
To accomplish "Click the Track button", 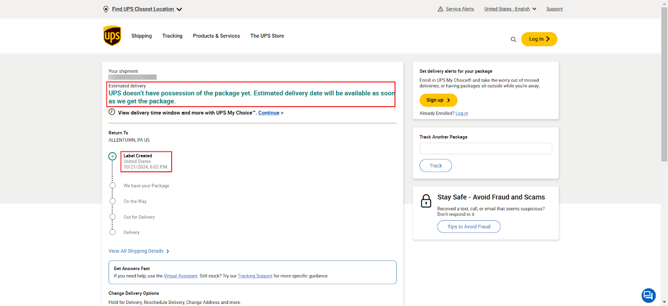I will click(x=435, y=166).
